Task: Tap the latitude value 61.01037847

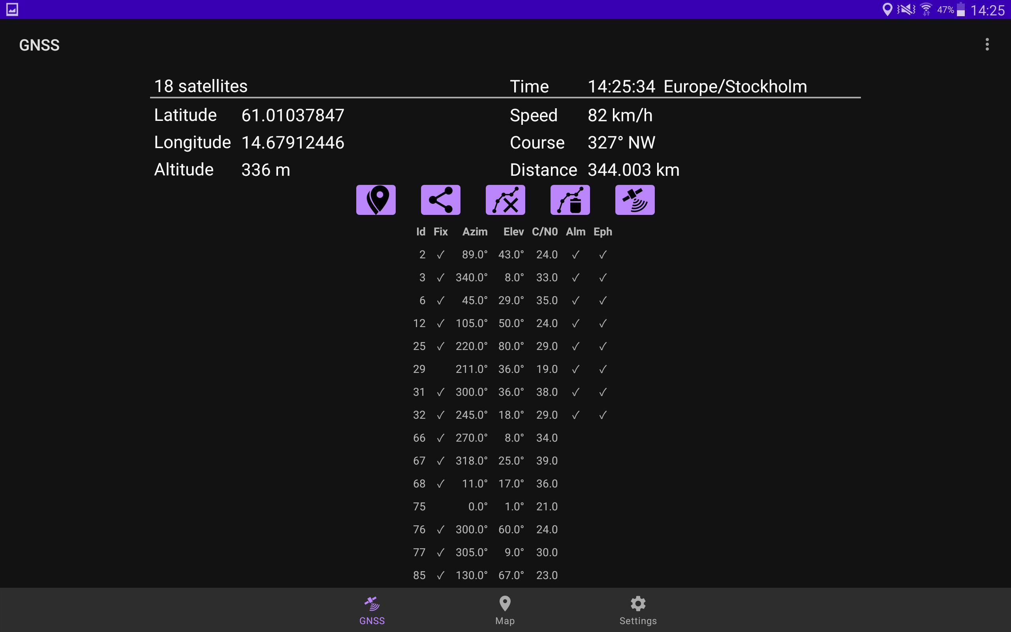Action: coord(292,115)
